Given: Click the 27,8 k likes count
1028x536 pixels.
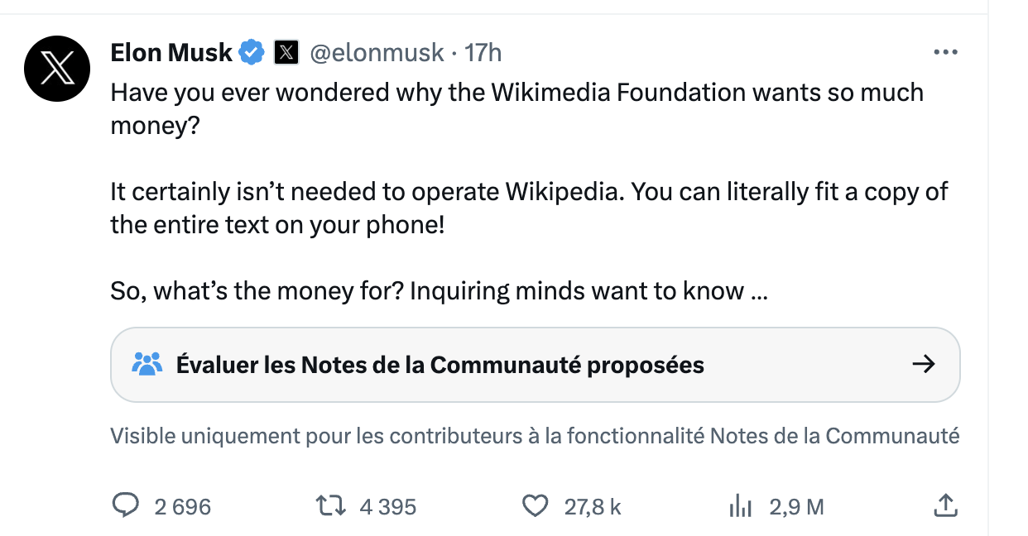Looking at the screenshot, I should tap(593, 506).
